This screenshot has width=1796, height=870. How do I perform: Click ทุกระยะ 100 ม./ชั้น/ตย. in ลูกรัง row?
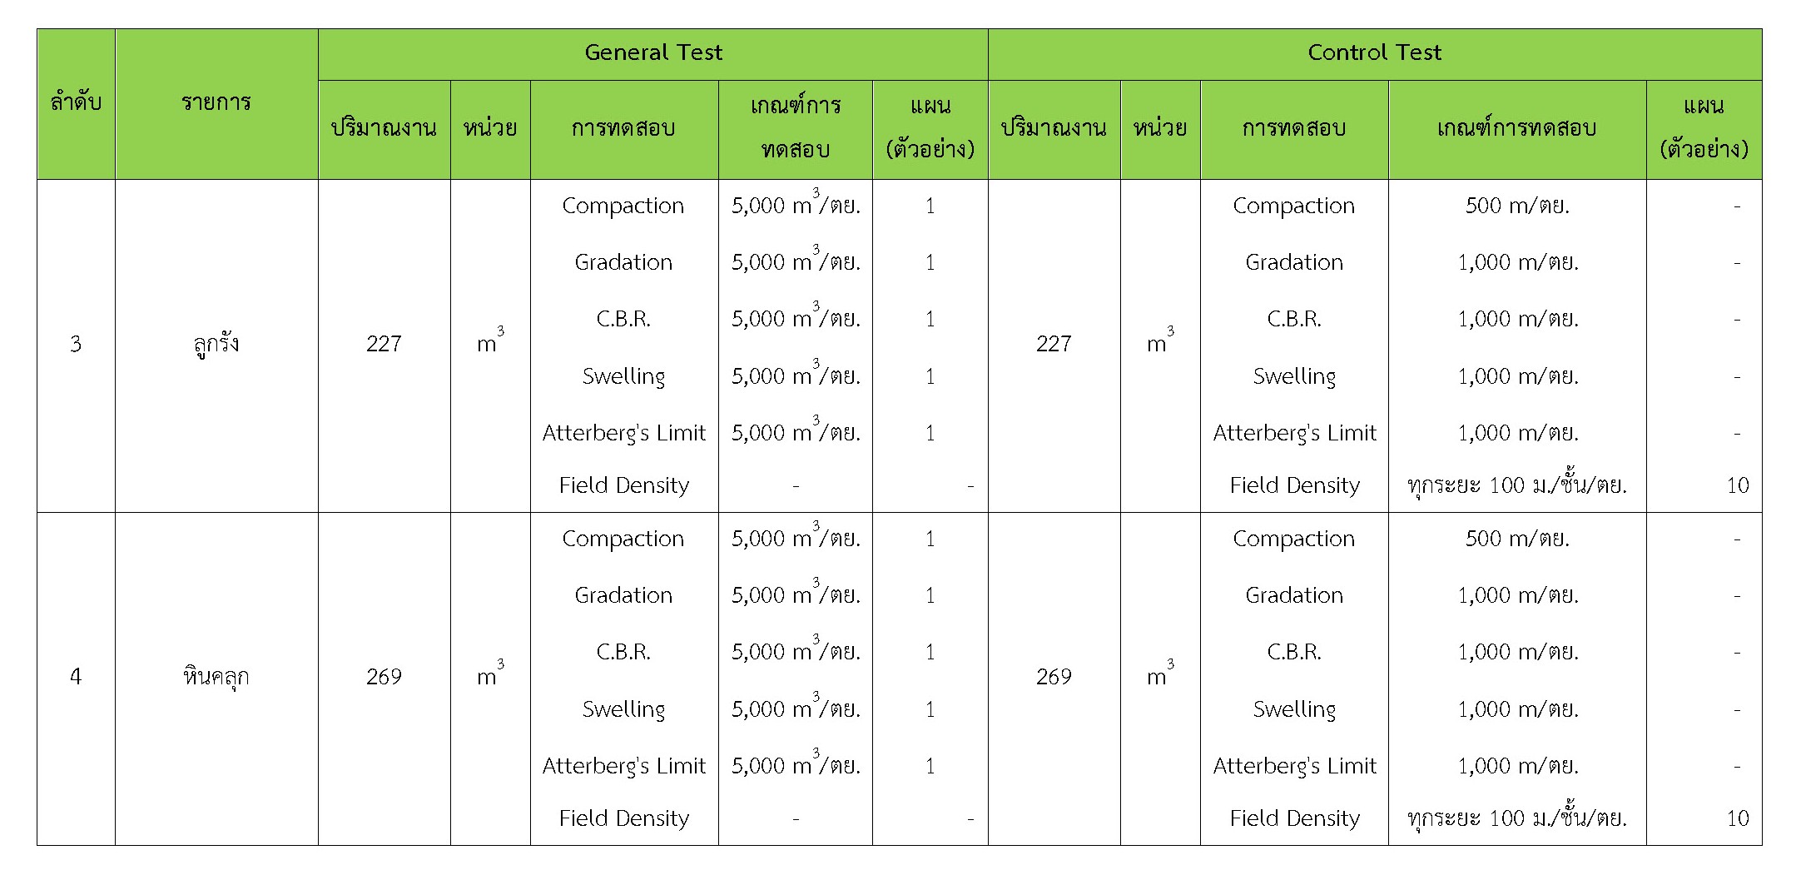point(1516,485)
